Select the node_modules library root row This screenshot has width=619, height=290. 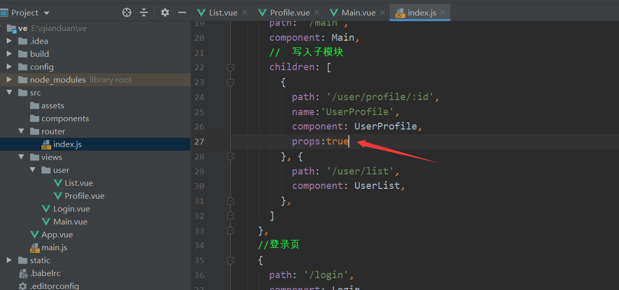coord(95,80)
